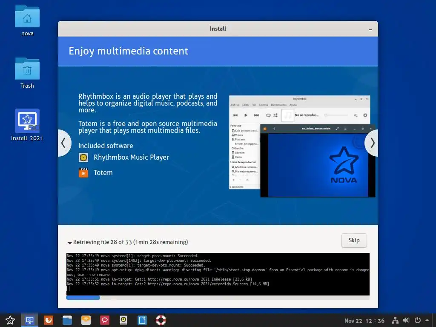
Task: Go to the previous installer slide
Action: coord(64,143)
